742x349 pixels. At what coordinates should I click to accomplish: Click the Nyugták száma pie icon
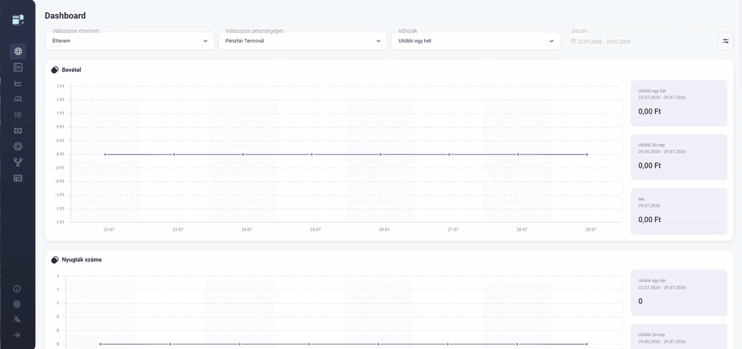[x=55, y=260]
